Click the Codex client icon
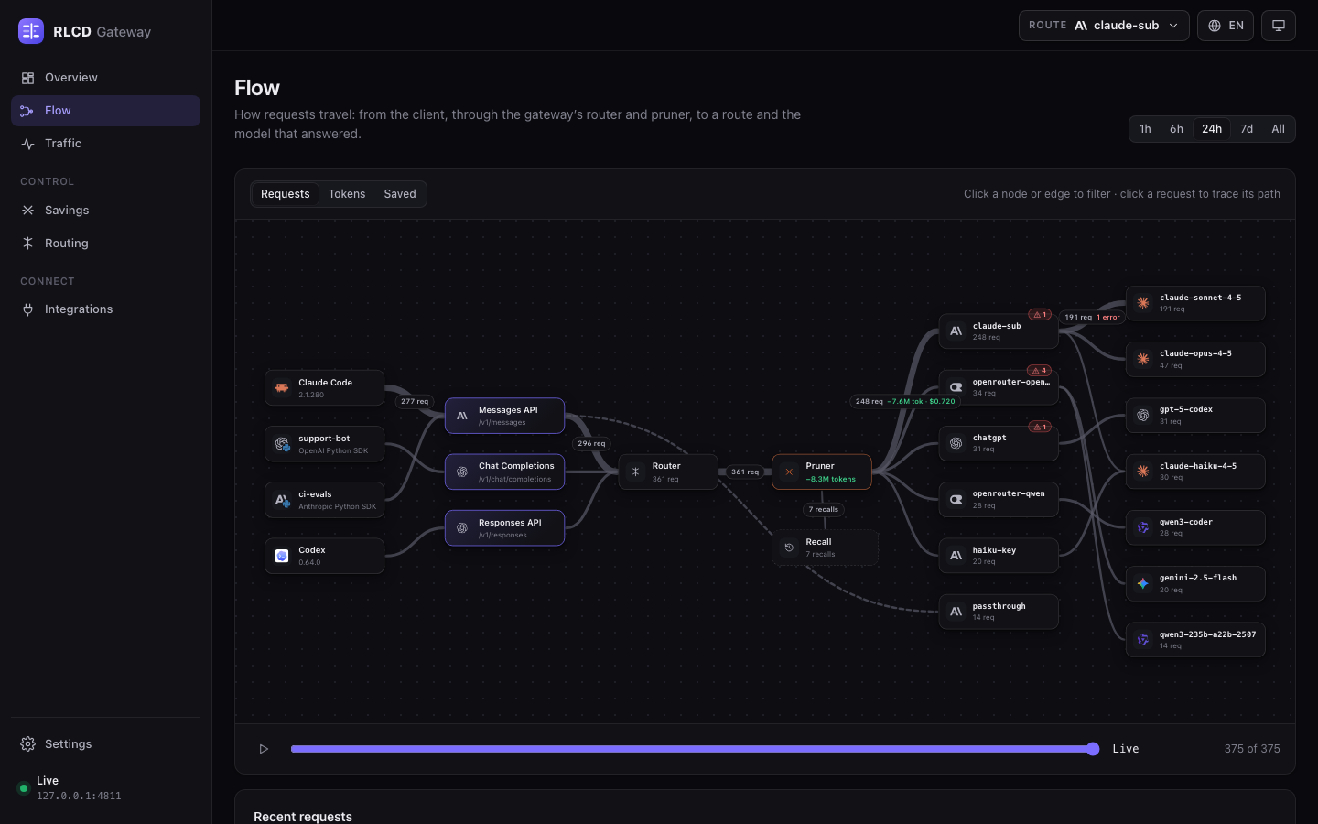Viewport: 1318px width, 824px height. point(282,556)
